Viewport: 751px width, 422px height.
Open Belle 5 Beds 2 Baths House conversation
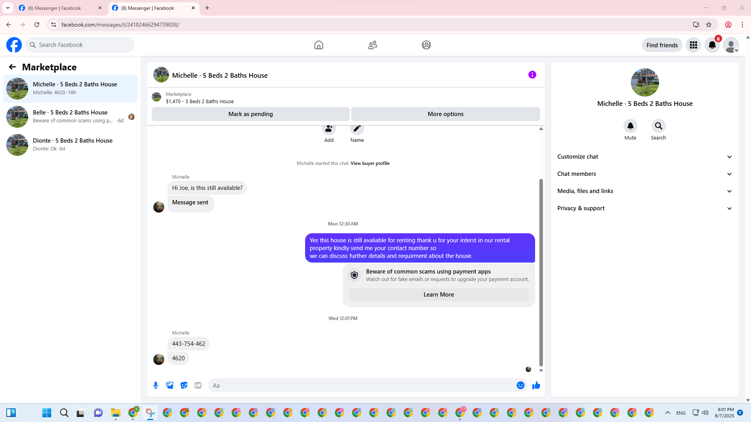point(70,116)
